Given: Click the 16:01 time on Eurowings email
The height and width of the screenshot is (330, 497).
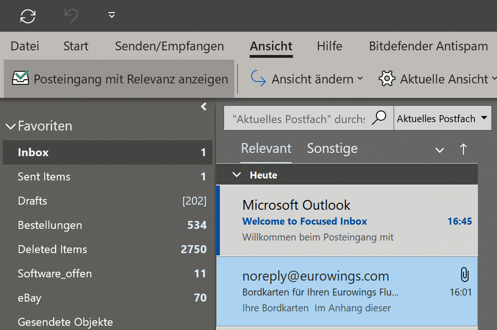Looking at the screenshot, I should [x=461, y=292].
